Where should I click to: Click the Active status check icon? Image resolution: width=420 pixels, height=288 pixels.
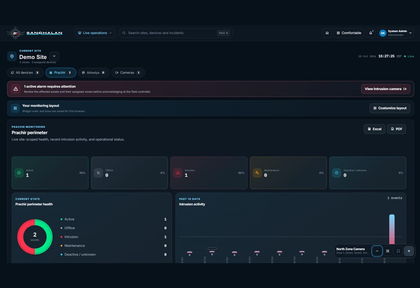(19, 173)
